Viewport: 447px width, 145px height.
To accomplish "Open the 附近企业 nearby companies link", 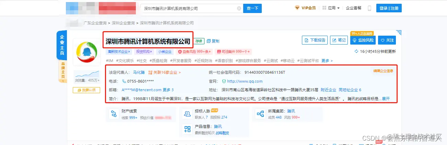I will tap(328, 90).
